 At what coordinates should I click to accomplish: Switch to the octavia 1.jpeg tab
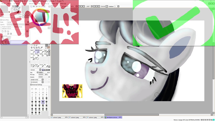pos(95,117)
